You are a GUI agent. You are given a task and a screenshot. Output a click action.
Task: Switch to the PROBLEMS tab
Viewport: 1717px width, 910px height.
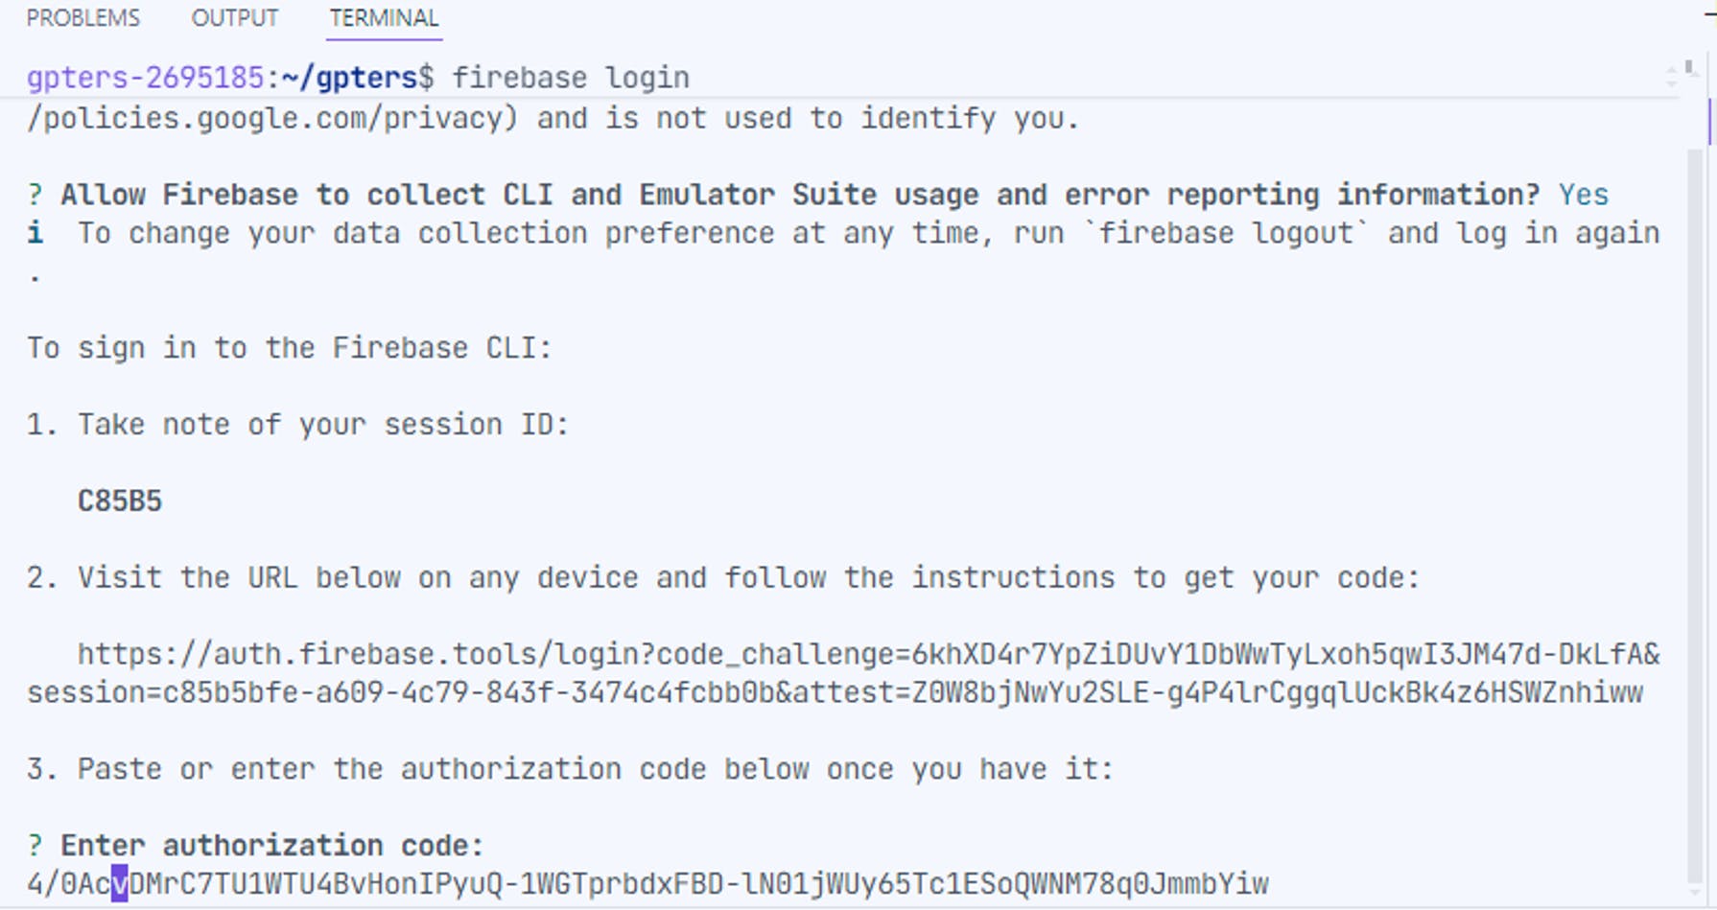pyautogui.click(x=83, y=18)
